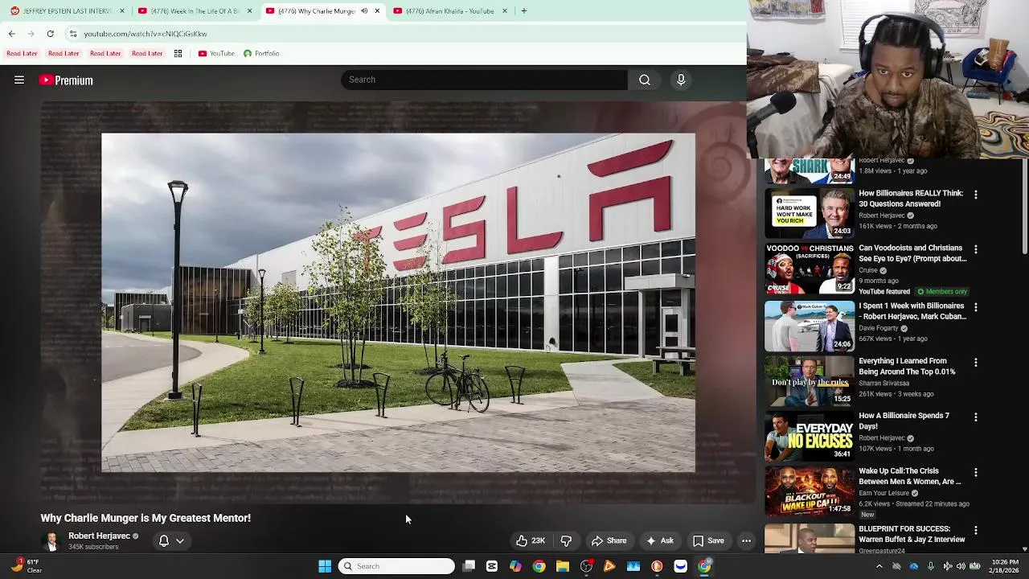This screenshot has width=1029, height=579.
Task: Open first Read Later bookmark
Action: 22,53
